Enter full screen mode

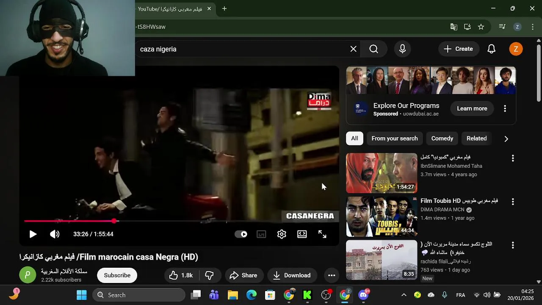click(322, 234)
